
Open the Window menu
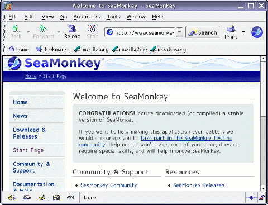pyautogui.click(x=136, y=17)
